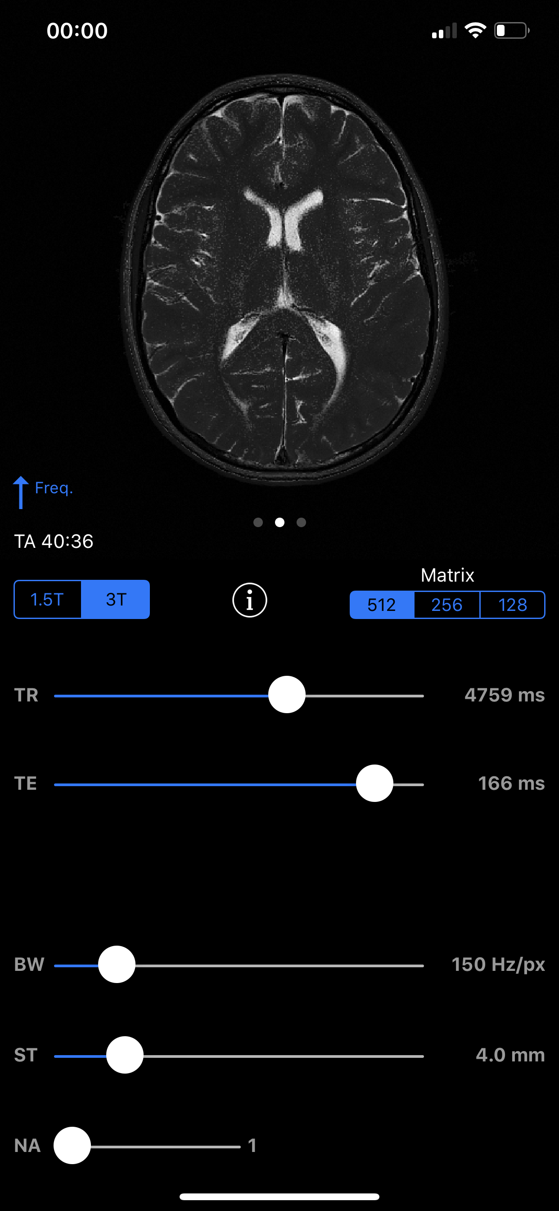This screenshot has width=559, height=1211.
Task: Tap the cellular signal icon
Action: click(x=444, y=31)
